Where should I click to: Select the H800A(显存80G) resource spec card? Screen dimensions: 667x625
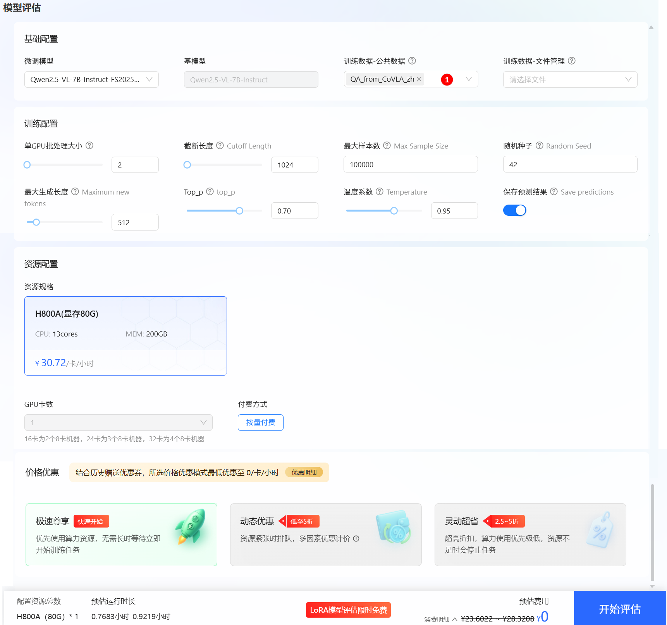125,336
